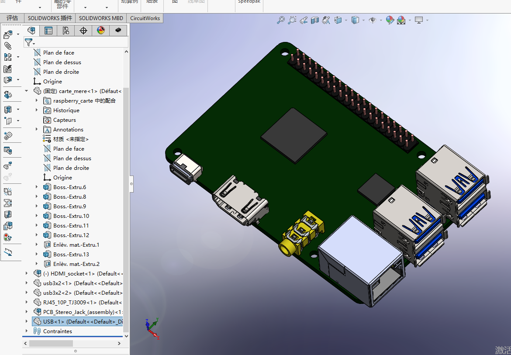The width and height of the screenshot is (511, 355).
Task: Click the View Orientation cube icon
Action: pyautogui.click(x=338, y=20)
